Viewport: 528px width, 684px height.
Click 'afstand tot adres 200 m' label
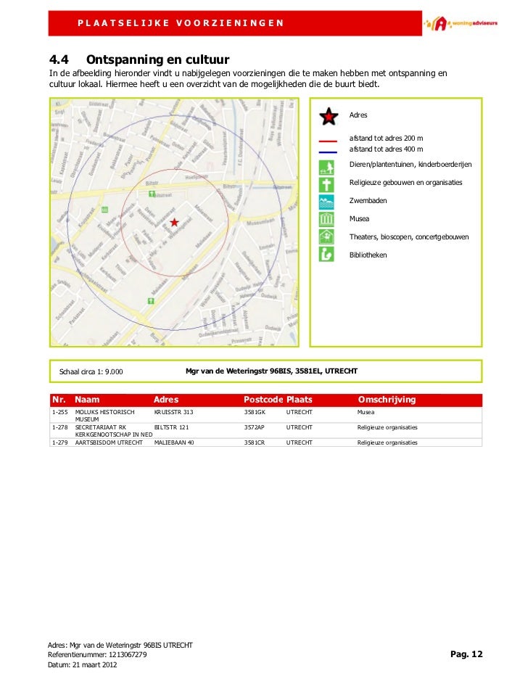click(386, 139)
